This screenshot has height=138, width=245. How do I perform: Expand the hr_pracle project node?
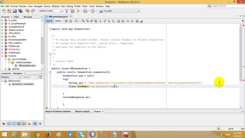(2, 20)
